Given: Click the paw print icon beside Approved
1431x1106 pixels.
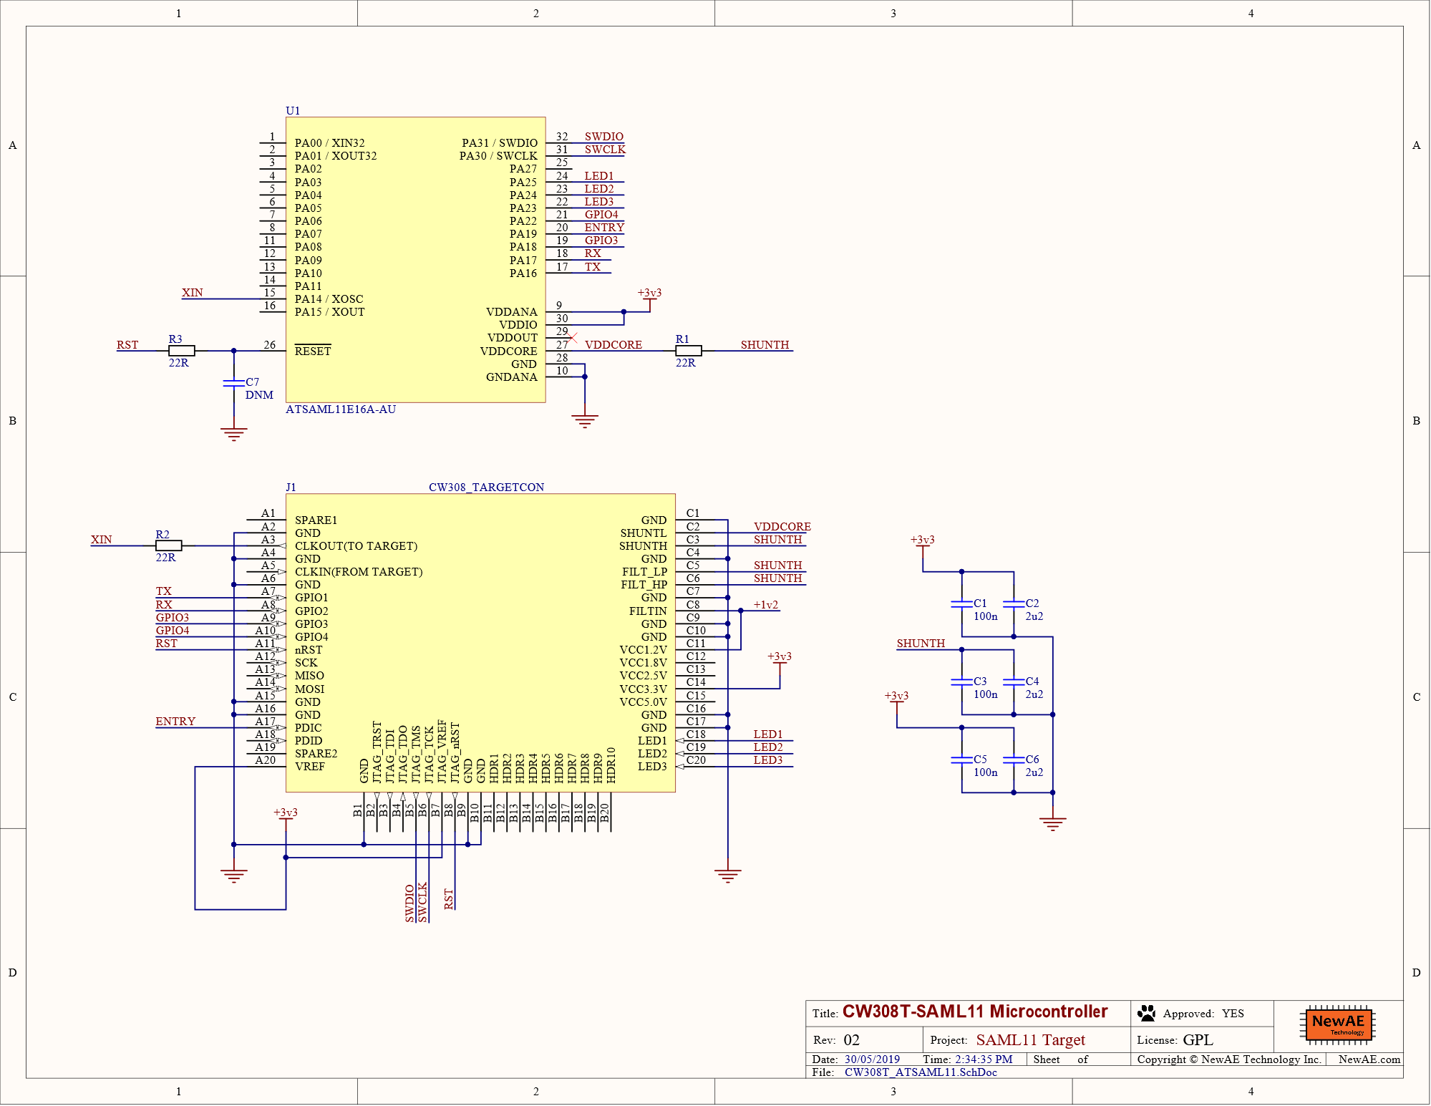Looking at the screenshot, I should coord(1146,1013).
